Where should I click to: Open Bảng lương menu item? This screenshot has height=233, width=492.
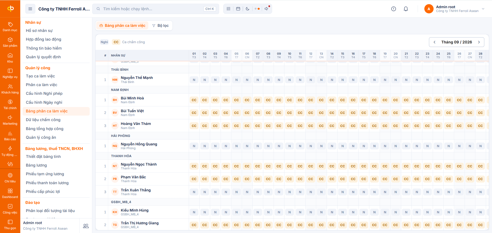(36, 165)
